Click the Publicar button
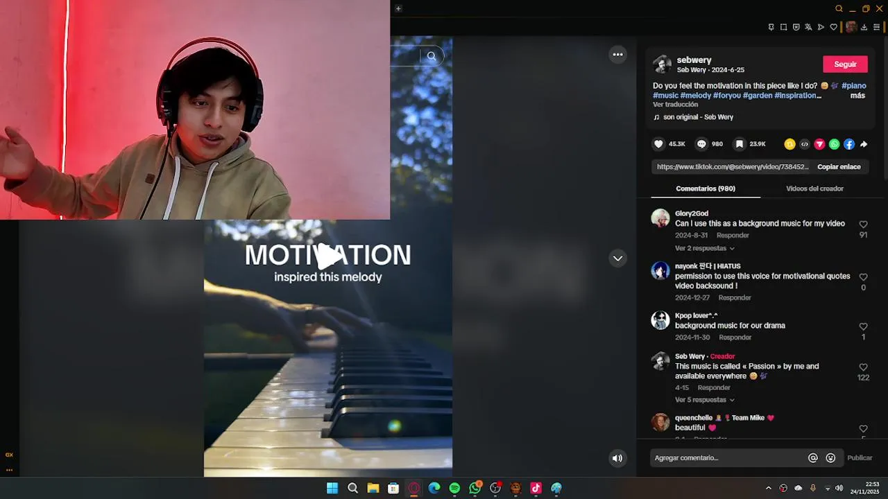888x499 pixels. coord(860,458)
